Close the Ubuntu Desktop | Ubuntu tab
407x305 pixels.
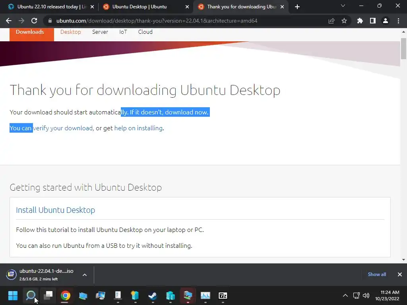tap(187, 7)
